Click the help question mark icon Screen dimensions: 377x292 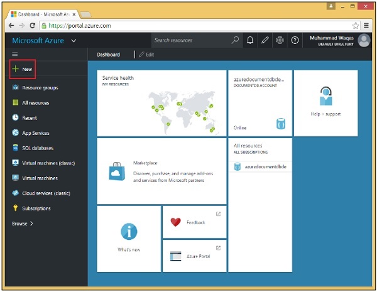pyautogui.click(x=295, y=40)
